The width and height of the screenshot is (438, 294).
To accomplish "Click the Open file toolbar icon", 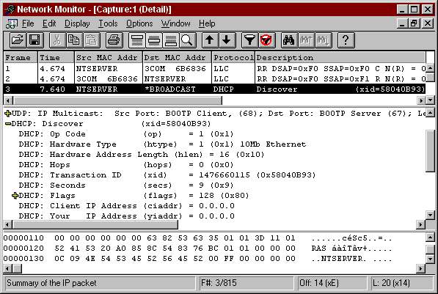I will [x=18, y=40].
